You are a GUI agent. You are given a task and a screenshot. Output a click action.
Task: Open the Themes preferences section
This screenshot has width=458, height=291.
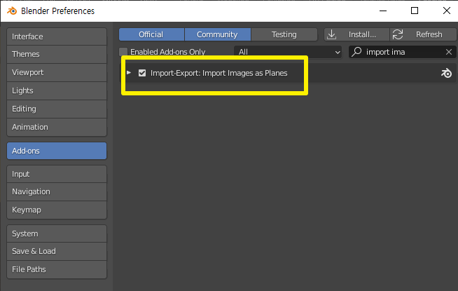coord(57,55)
